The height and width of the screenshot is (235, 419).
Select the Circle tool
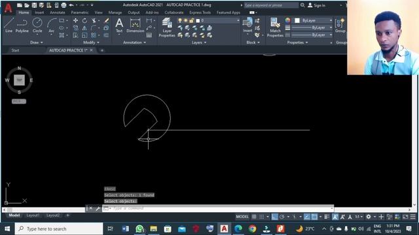point(37,25)
